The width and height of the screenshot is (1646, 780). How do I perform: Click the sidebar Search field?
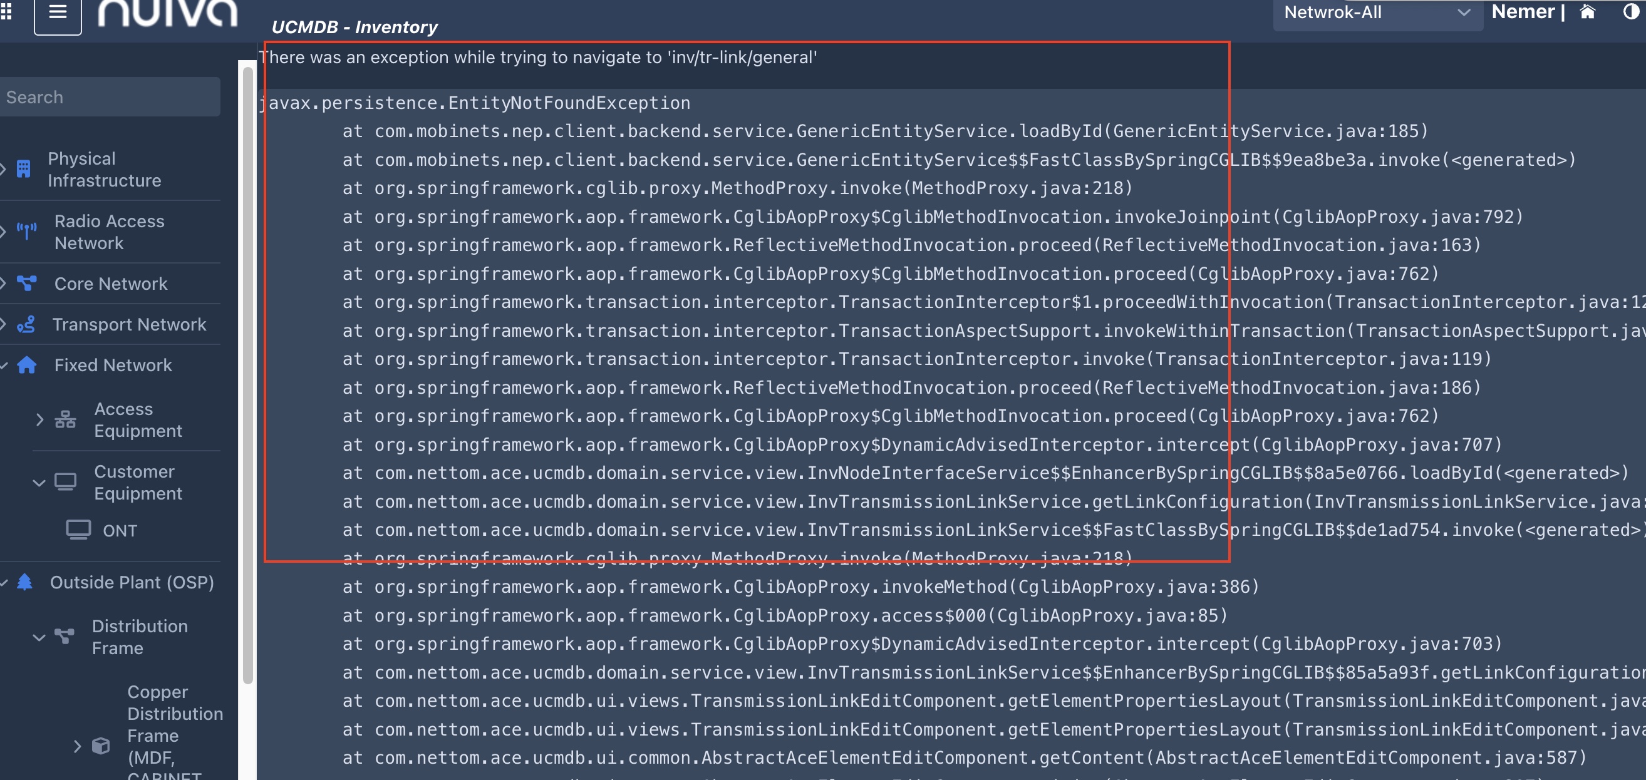pos(108,97)
